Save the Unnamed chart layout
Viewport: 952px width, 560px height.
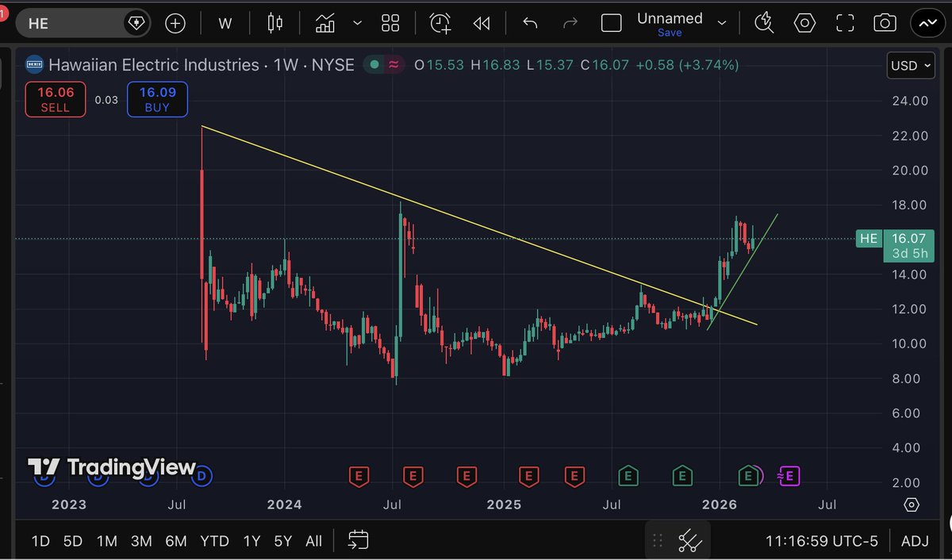[670, 33]
